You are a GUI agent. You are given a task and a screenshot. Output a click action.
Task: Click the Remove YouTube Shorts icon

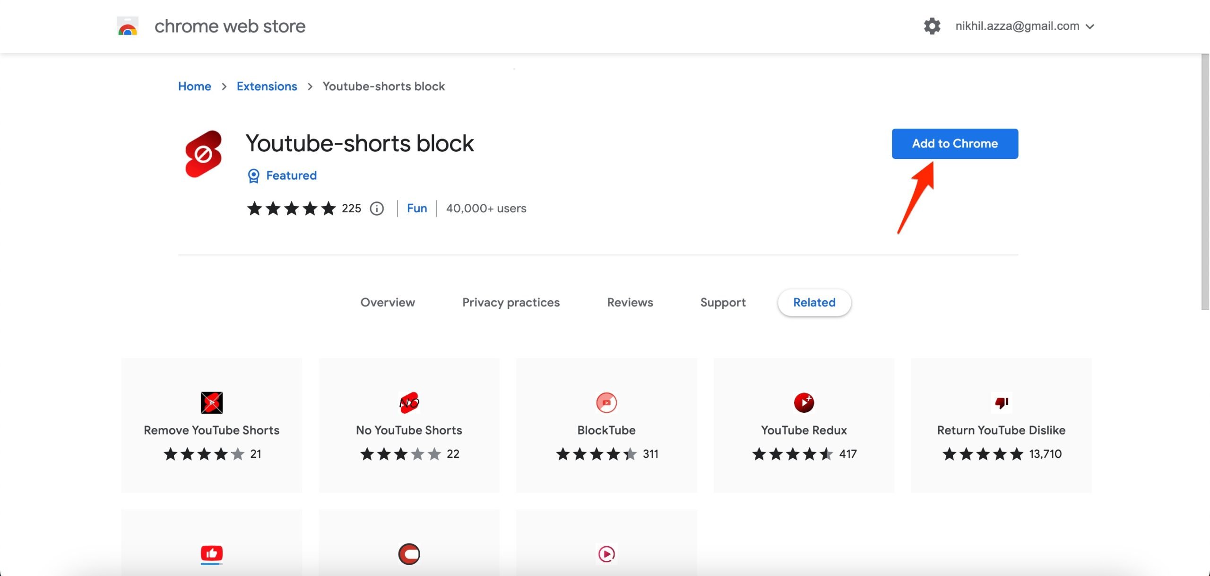click(x=211, y=402)
